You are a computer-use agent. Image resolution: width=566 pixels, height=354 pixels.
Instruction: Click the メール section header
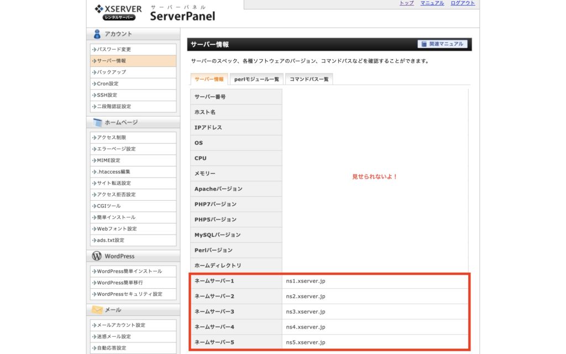[133, 310]
